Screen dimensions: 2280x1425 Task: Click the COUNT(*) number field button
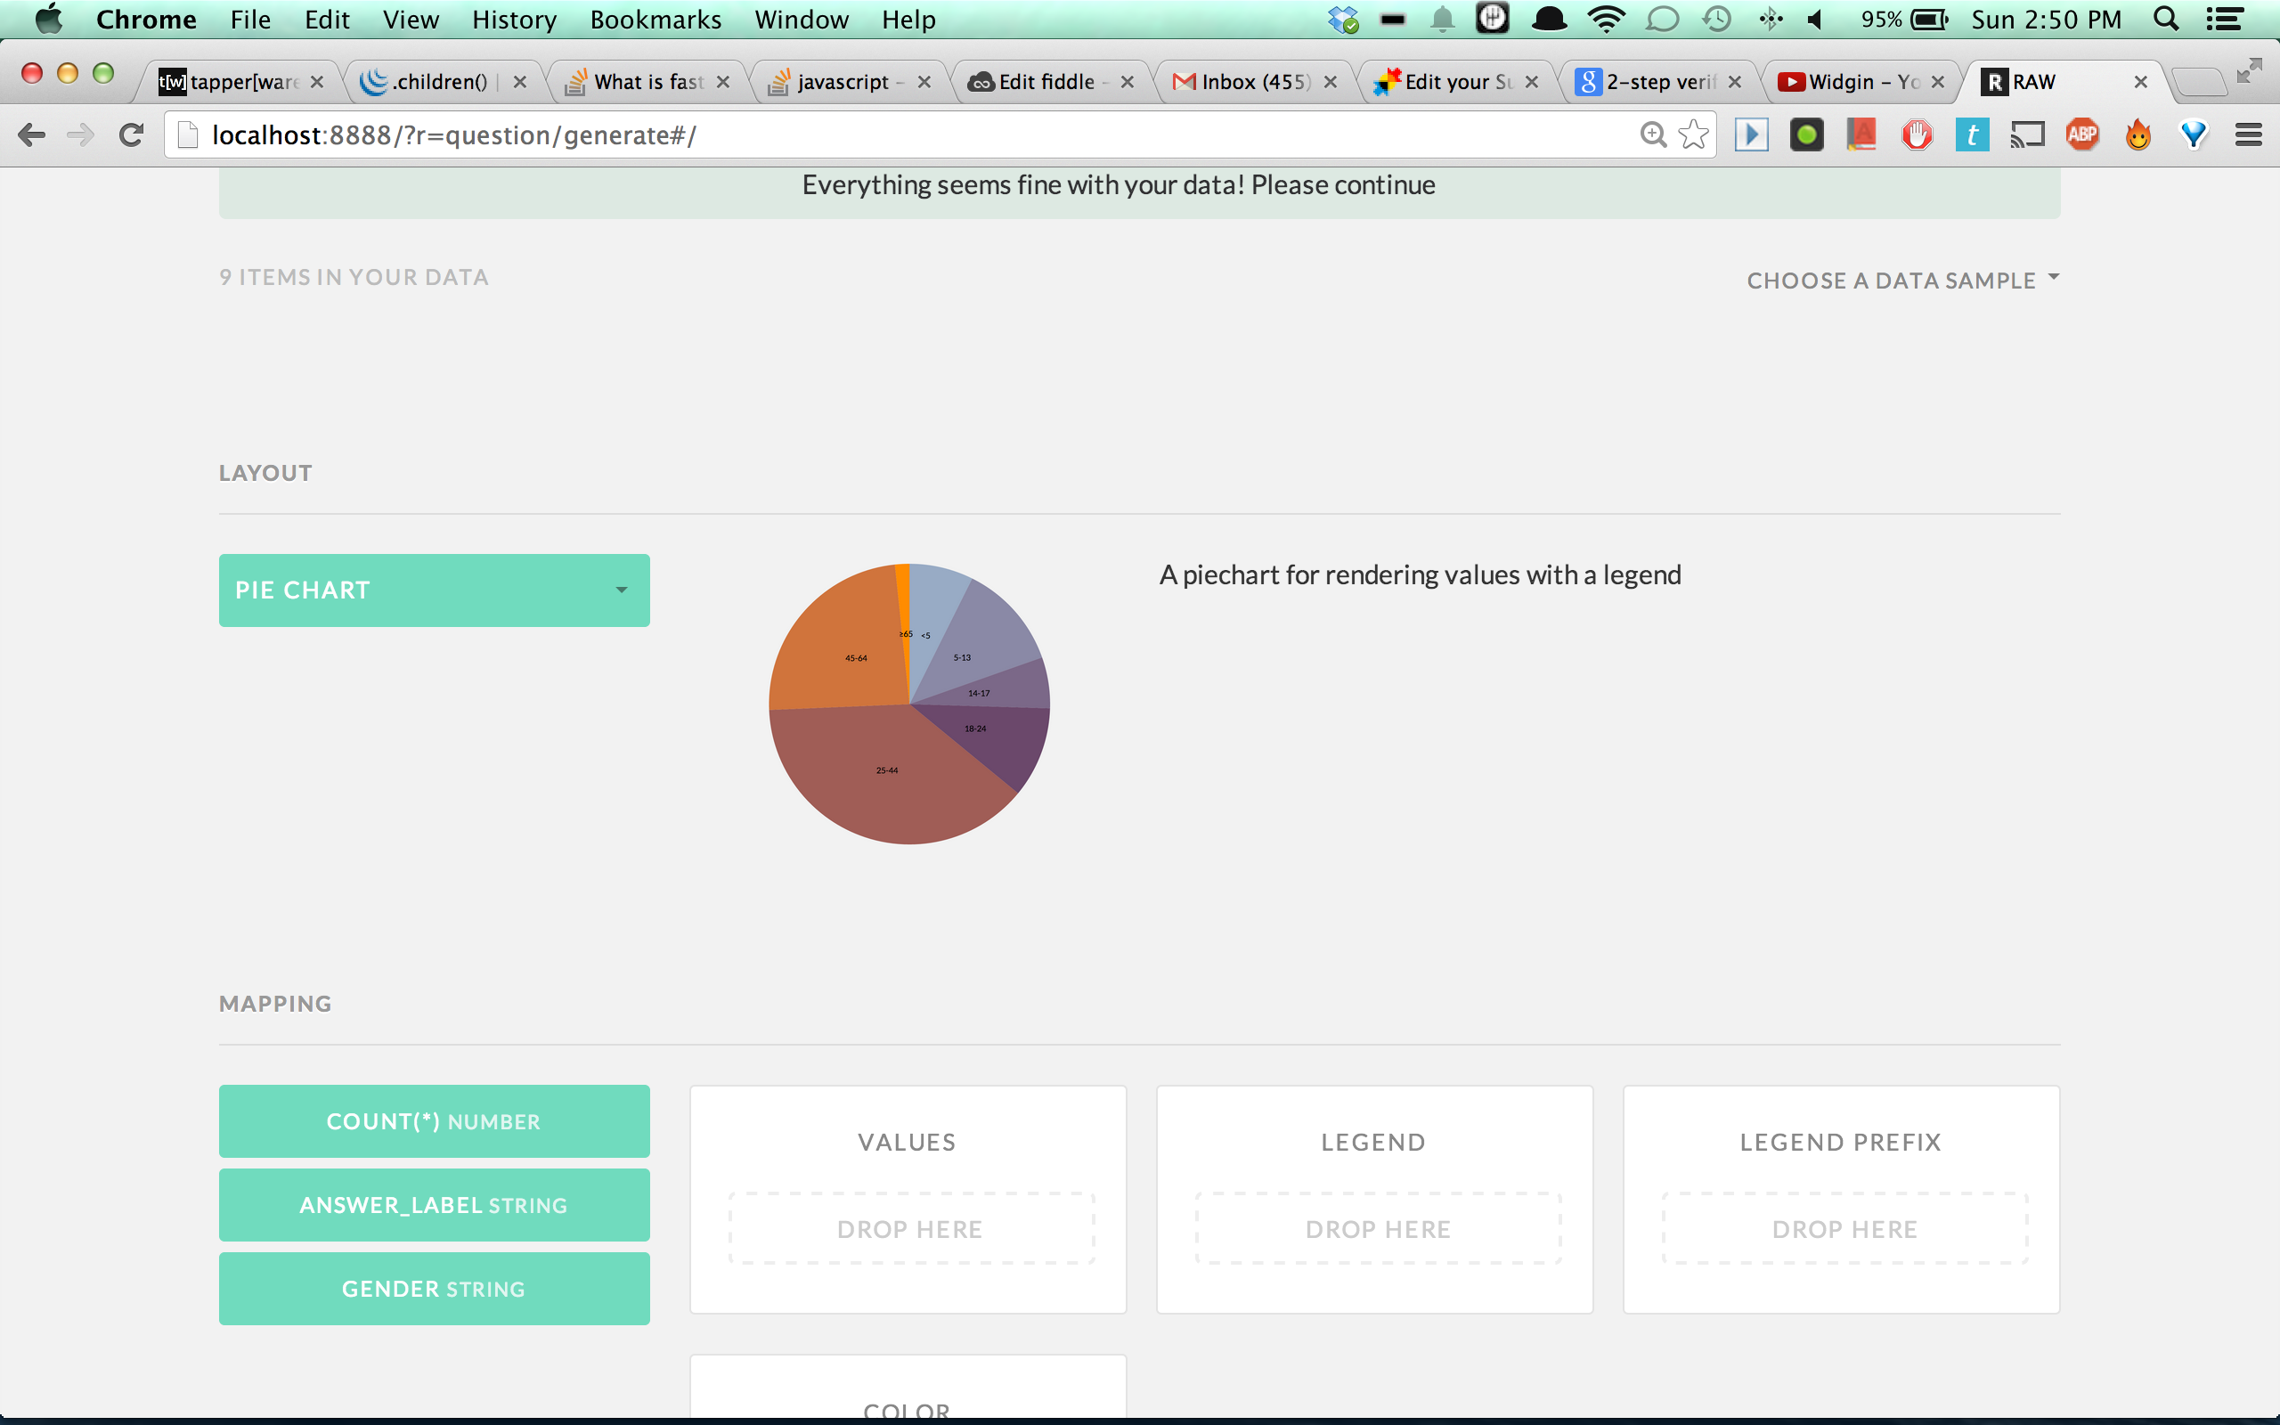tap(435, 1120)
